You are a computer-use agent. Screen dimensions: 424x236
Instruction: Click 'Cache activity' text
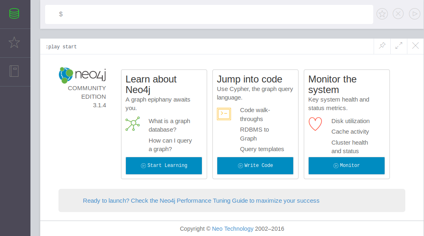[350, 132]
